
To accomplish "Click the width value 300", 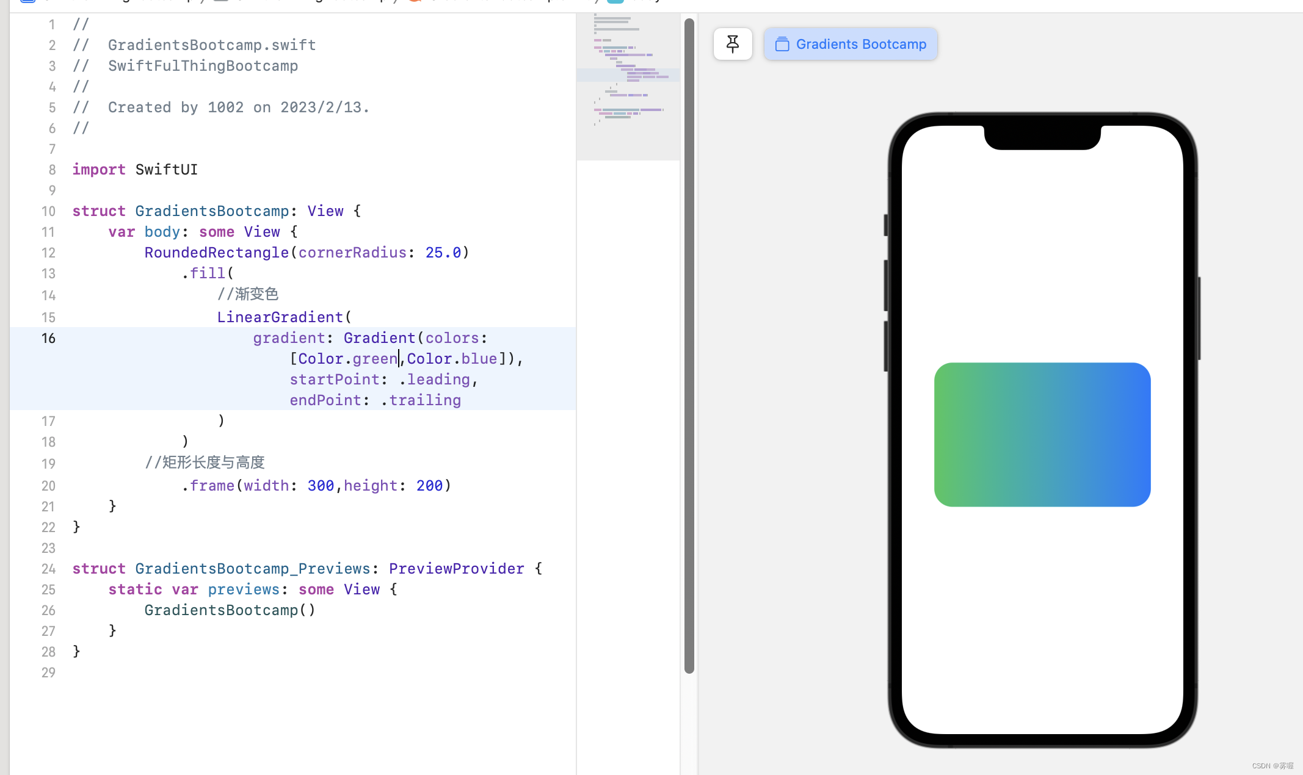I will click(321, 486).
